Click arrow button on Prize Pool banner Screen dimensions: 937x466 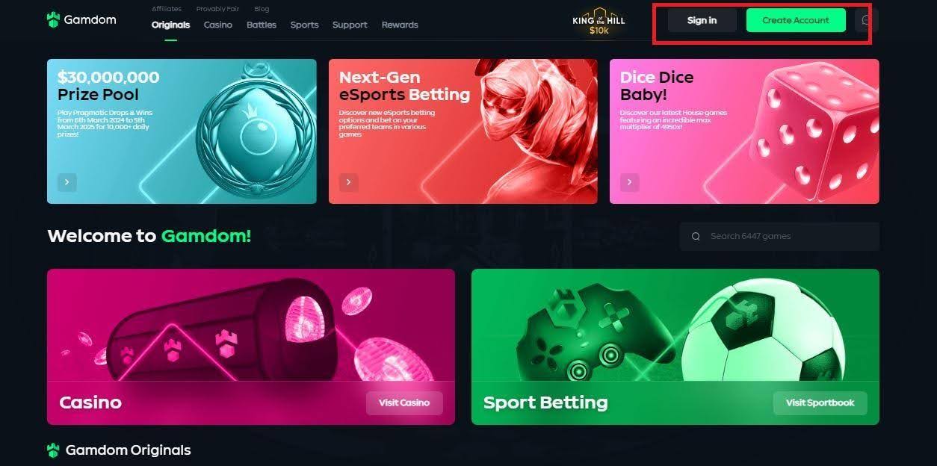pos(67,181)
